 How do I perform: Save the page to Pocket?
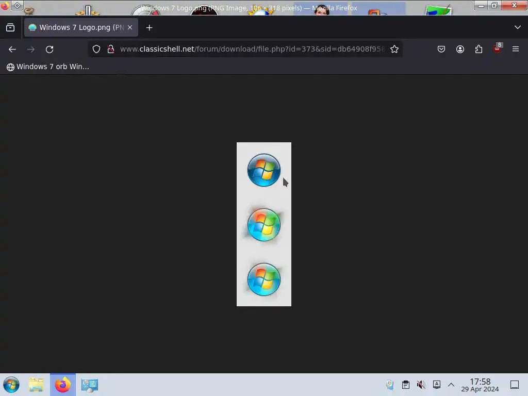pos(441,49)
